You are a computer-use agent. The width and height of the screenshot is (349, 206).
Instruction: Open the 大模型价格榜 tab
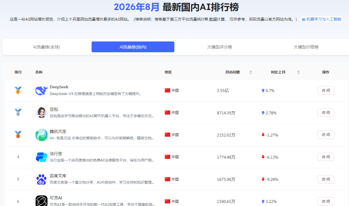click(306, 47)
